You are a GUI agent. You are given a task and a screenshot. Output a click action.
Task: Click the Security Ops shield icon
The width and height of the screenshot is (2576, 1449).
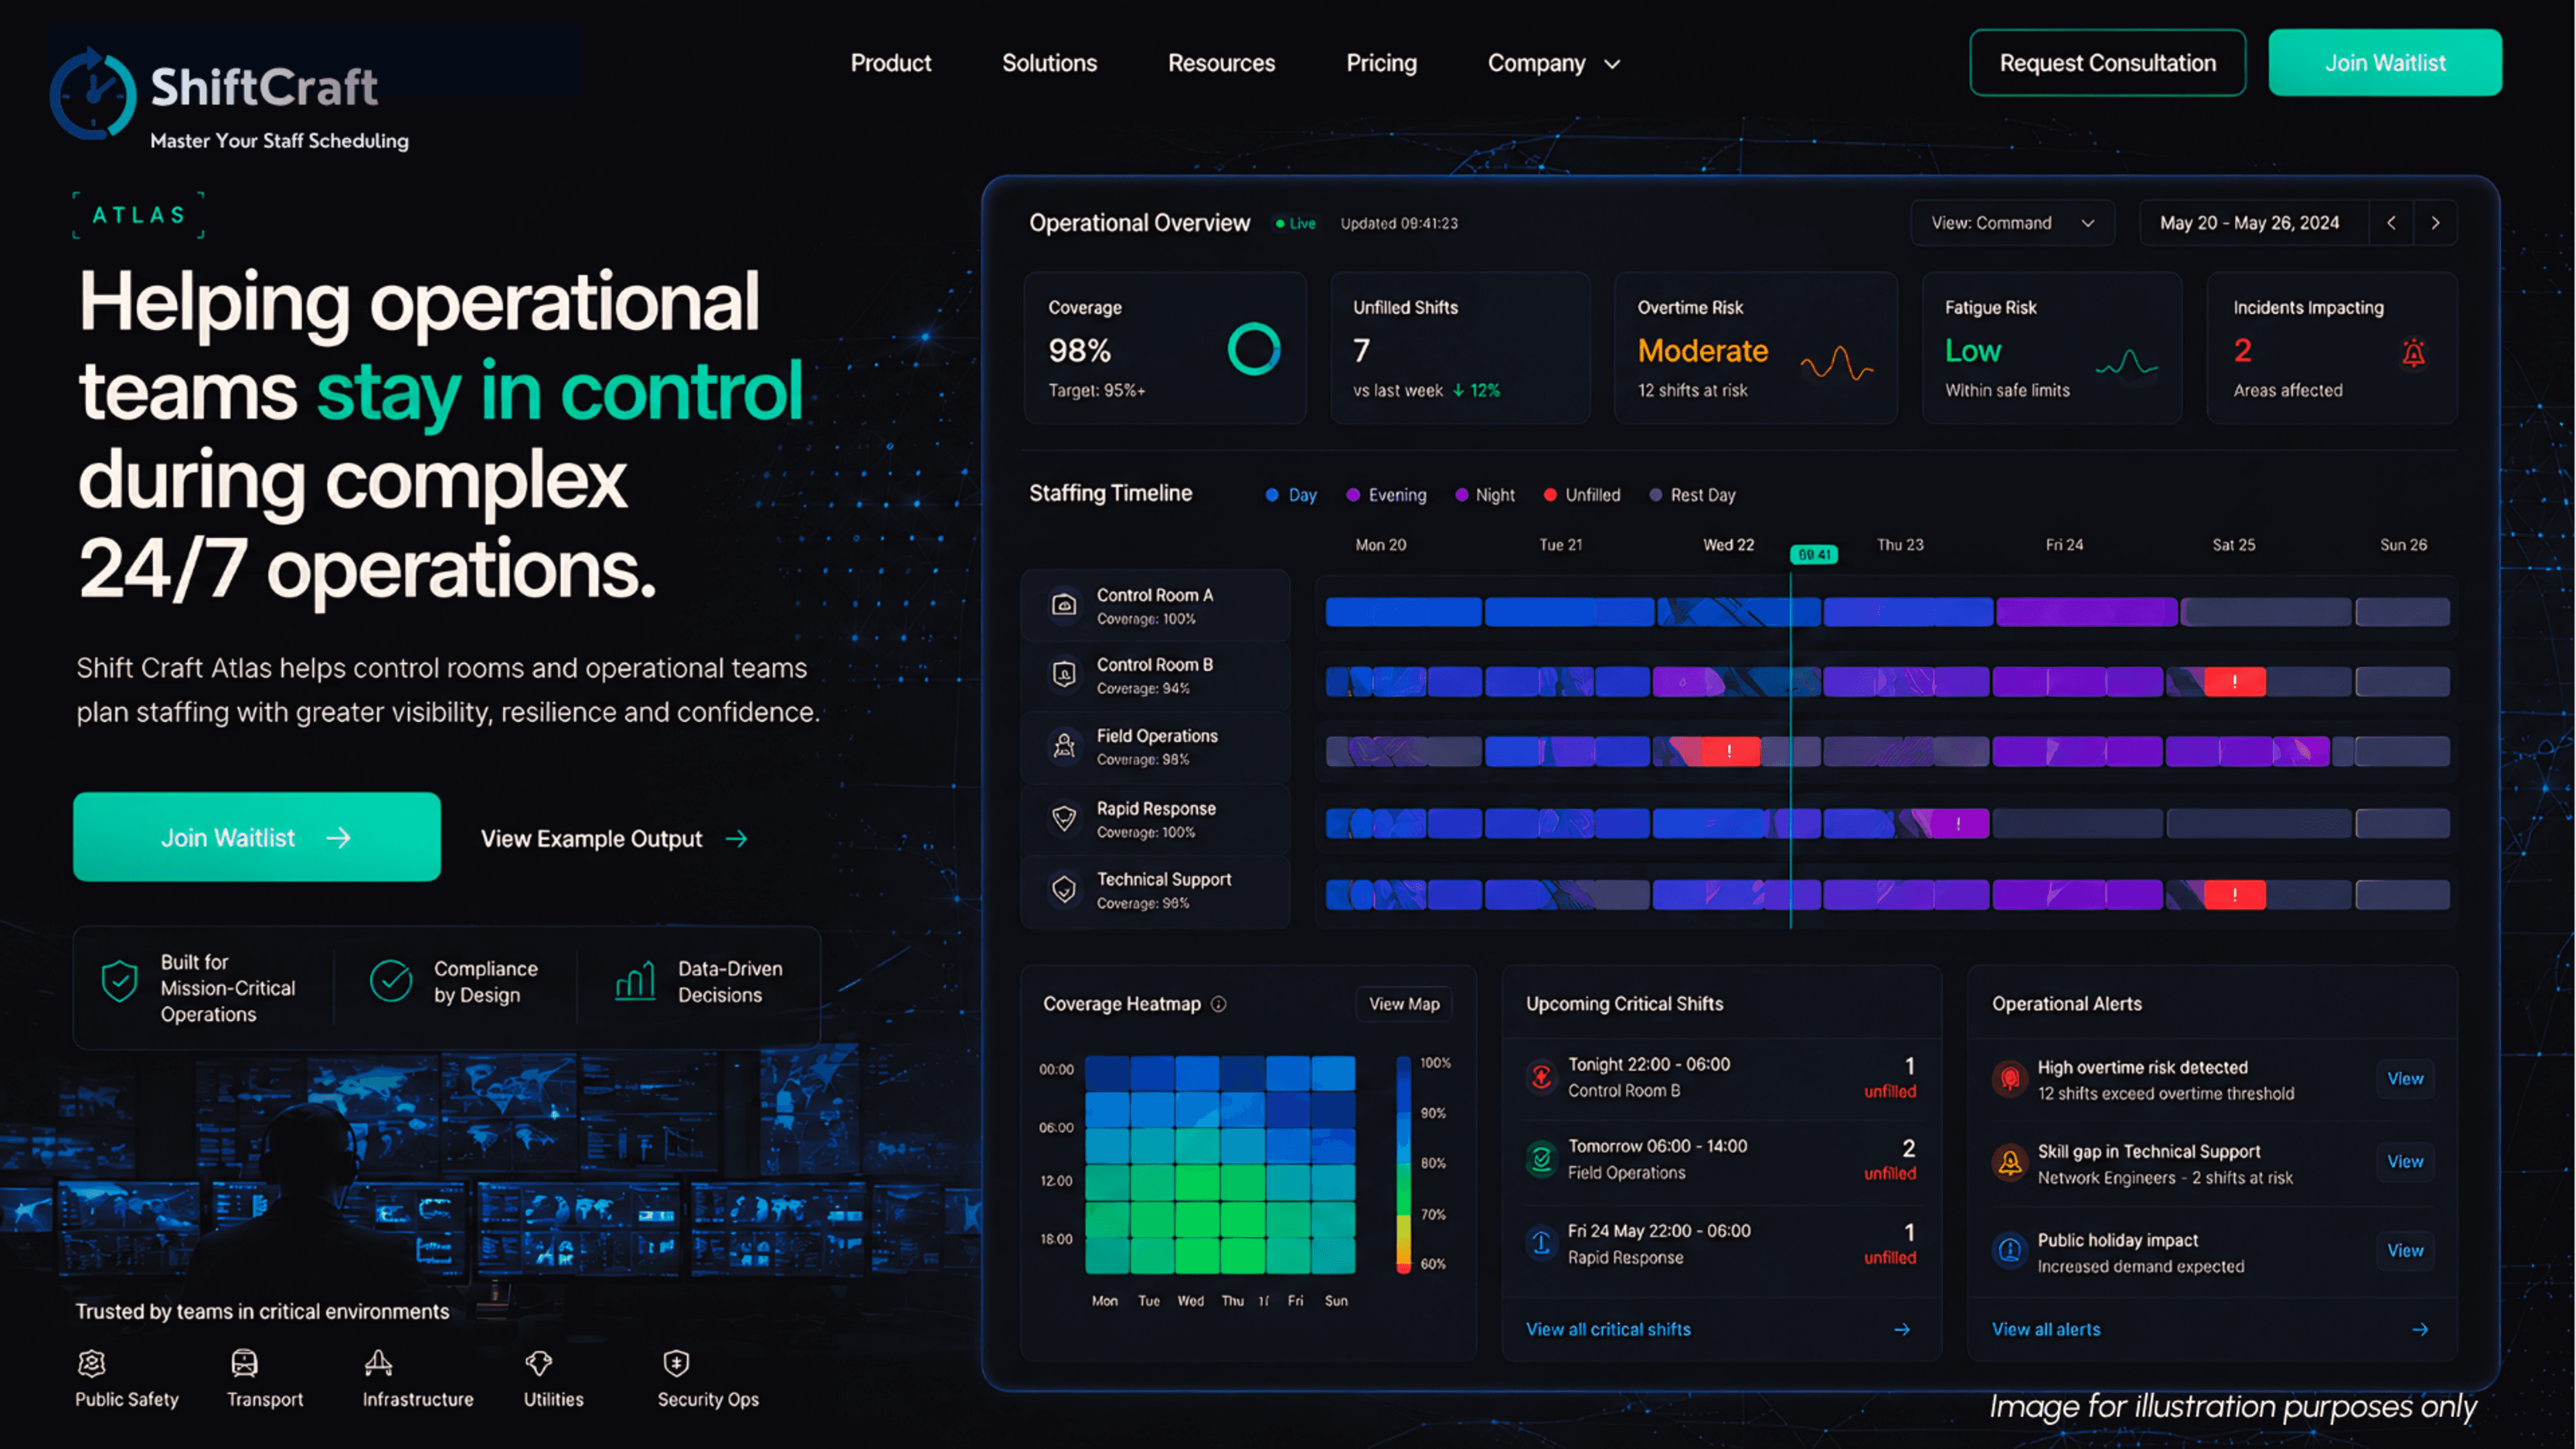[676, 1363]
